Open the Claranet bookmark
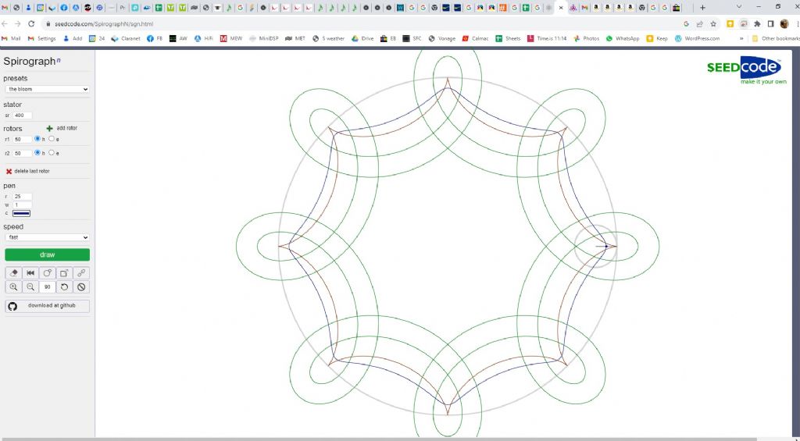 [126, 38]
